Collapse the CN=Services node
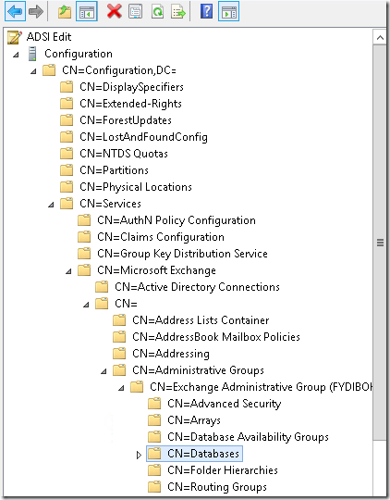The width and height of the screenshot is (390, 500). [x=51, y=205]
